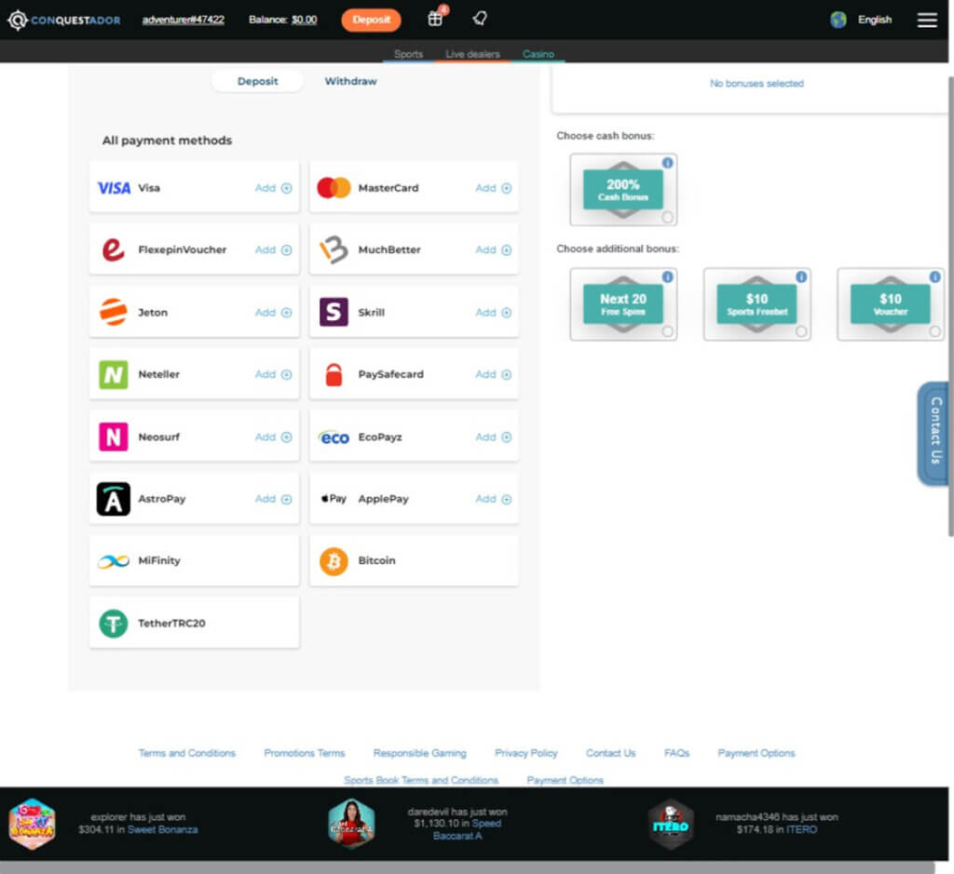Image resolution: width=954 pixels, height=874 pixels.
Task: Open the Privacy Policy link
Action: (x=526, y=753)
